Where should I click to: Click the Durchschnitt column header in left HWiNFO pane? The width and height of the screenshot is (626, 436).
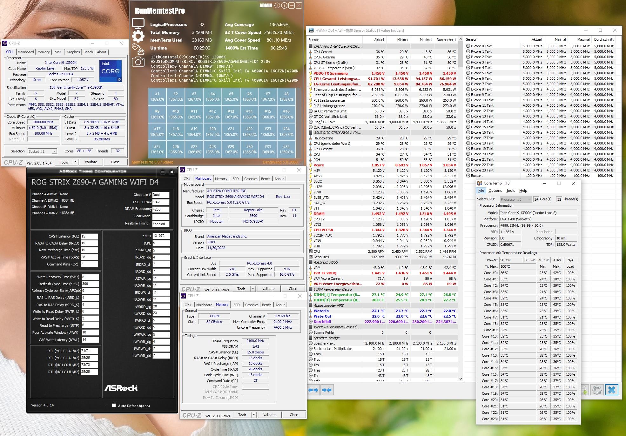coord(446,40)
